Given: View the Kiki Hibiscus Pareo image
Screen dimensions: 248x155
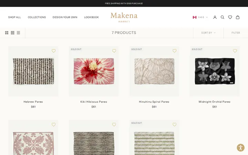Looking at the screenshot, I should tap(94, 71).
